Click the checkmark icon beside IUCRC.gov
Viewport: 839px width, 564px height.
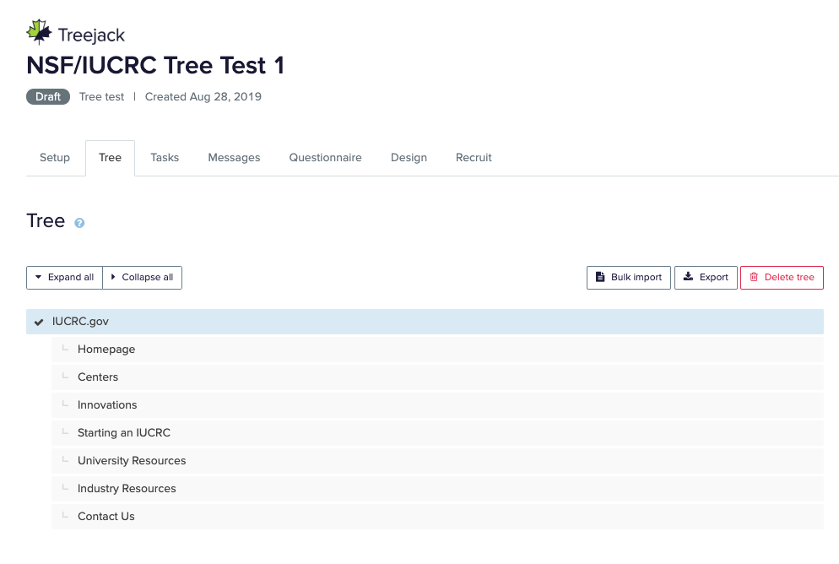click(39, 322)
